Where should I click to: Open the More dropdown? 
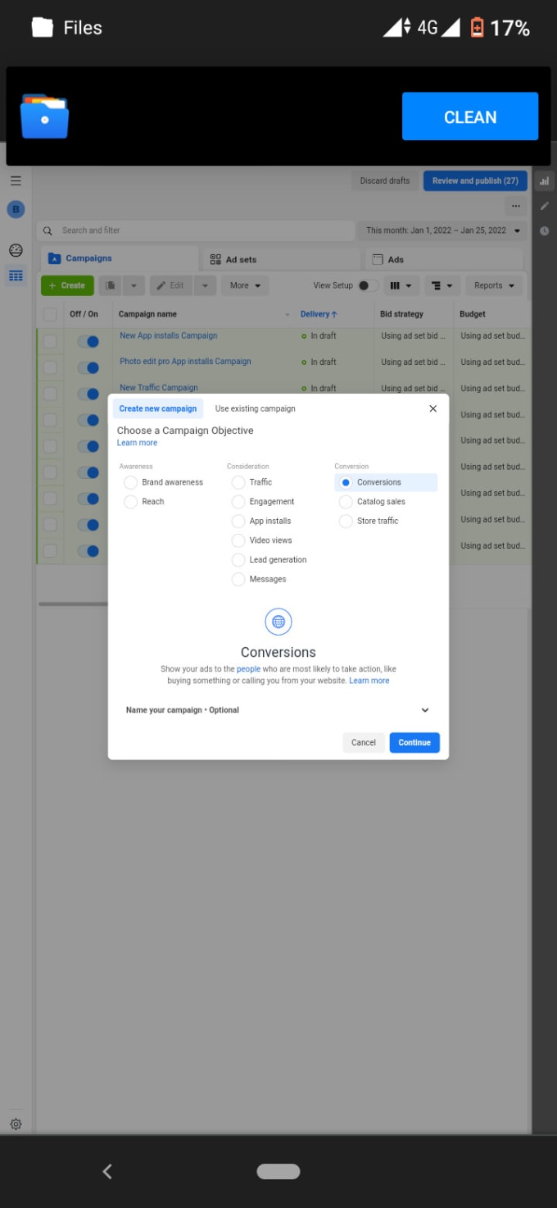point(245,285)
